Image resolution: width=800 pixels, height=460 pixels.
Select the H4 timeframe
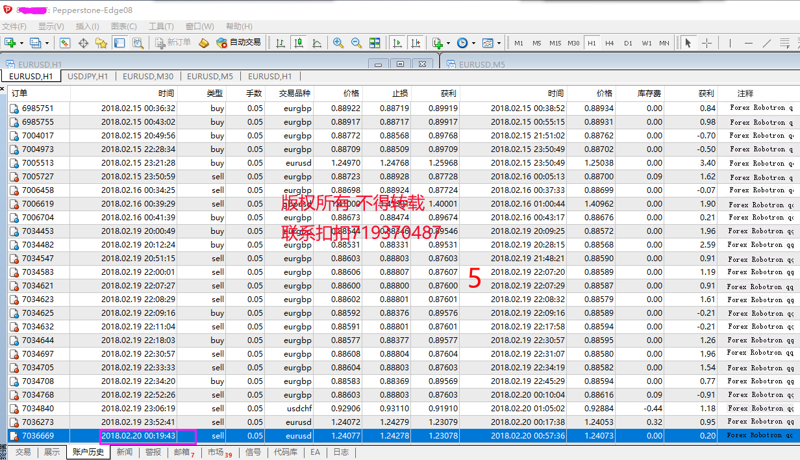(610, 43)
